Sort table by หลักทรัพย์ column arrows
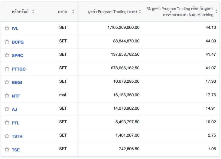Screen dimensions: 221x159 click(33, 12)
